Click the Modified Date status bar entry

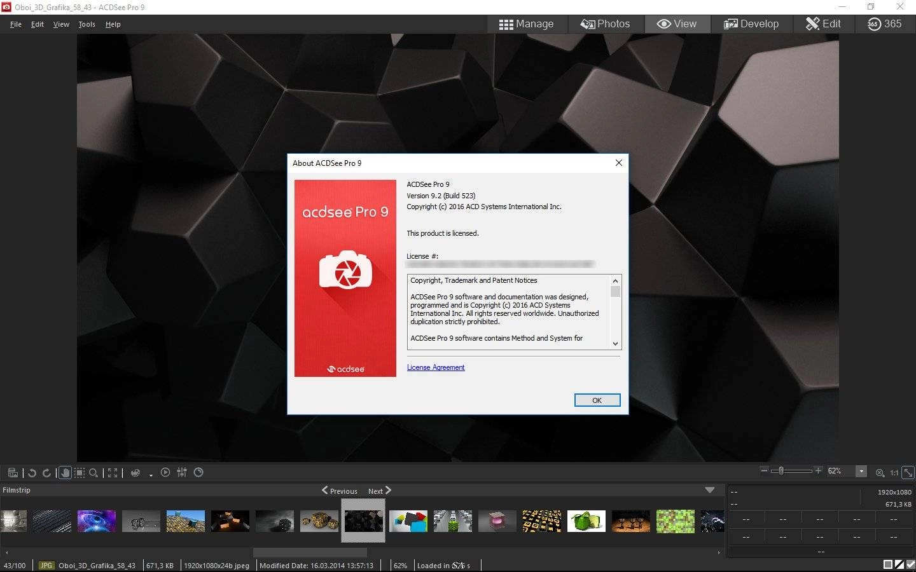point(316,565)
